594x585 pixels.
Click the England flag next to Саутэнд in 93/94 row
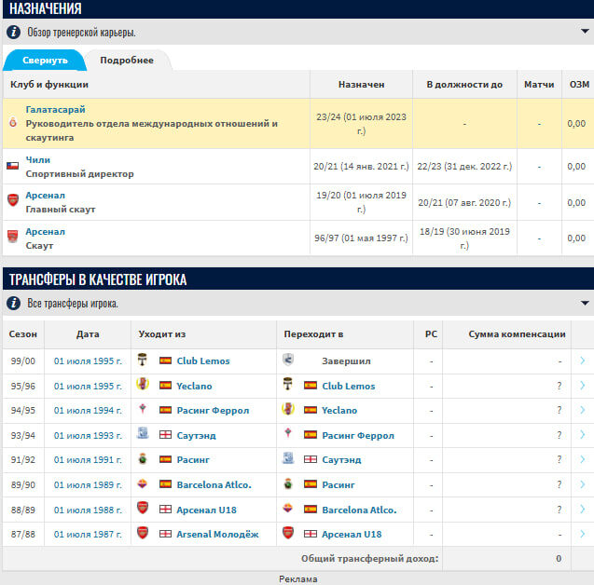coord(165,435)
